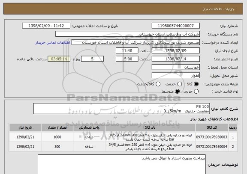247x174 pixels.
Task: Click the تاریخ نیاز column header
Action: 25,127
